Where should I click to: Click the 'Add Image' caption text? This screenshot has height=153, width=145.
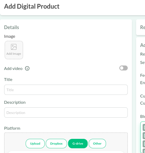point(14,54)
